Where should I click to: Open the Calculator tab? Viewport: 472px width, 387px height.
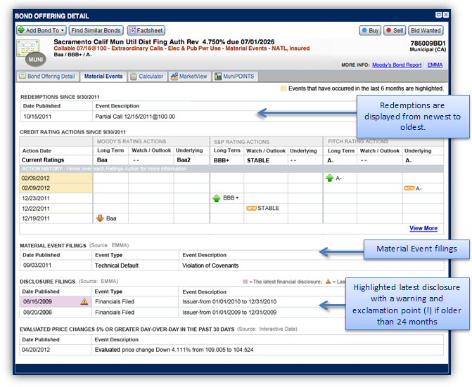146,77
